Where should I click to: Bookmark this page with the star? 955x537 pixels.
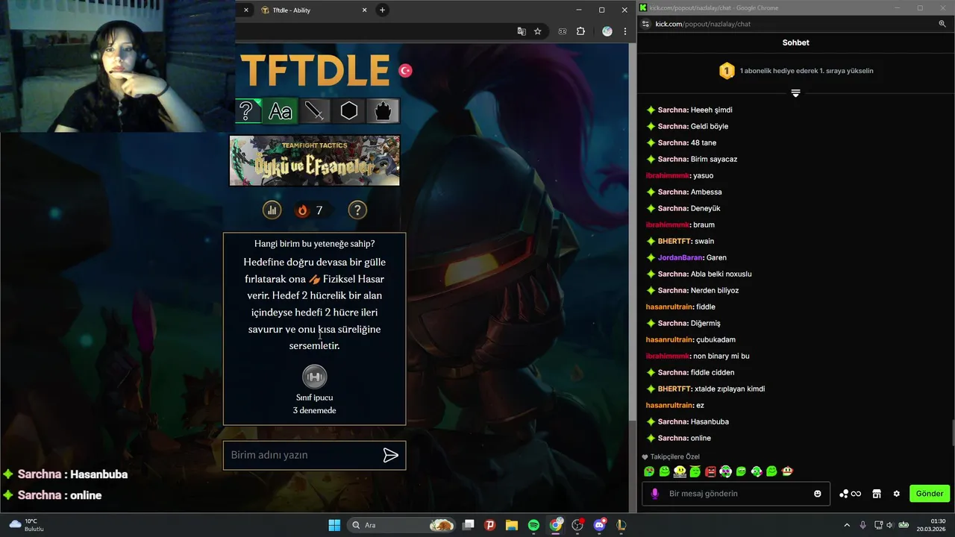point(537,31)
